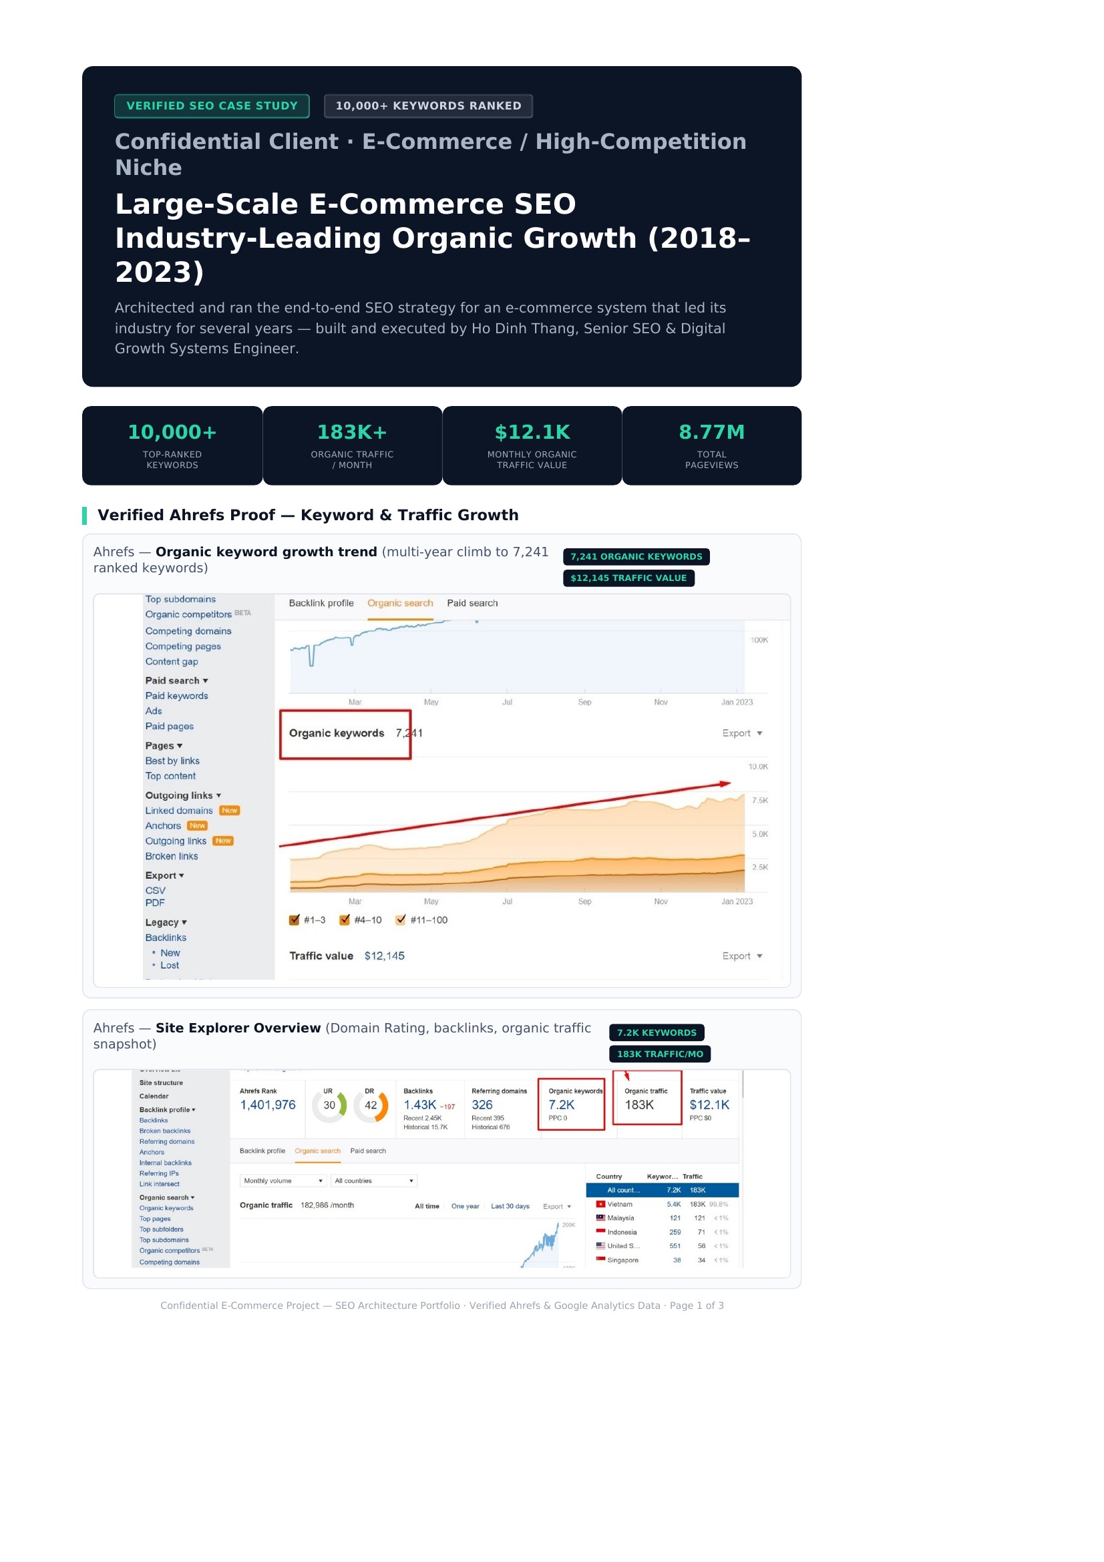Choose PDF under the Export section
This screenshot has width=1104, height=1562.
pos(154,903)
